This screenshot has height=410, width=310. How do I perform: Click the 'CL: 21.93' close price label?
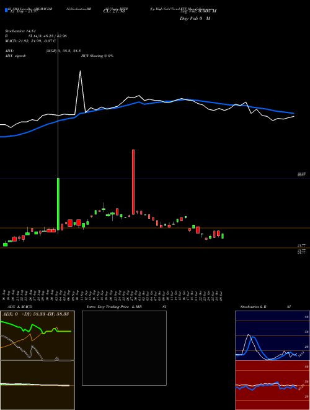114,11
